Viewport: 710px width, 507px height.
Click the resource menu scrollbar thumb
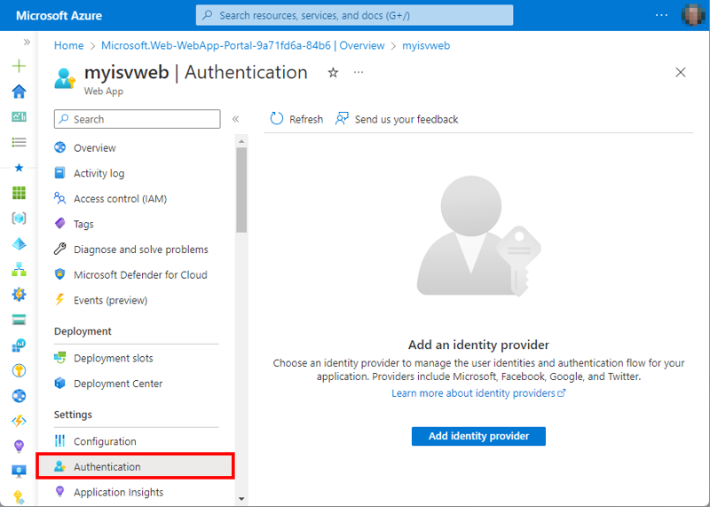(x=241, y=190)
